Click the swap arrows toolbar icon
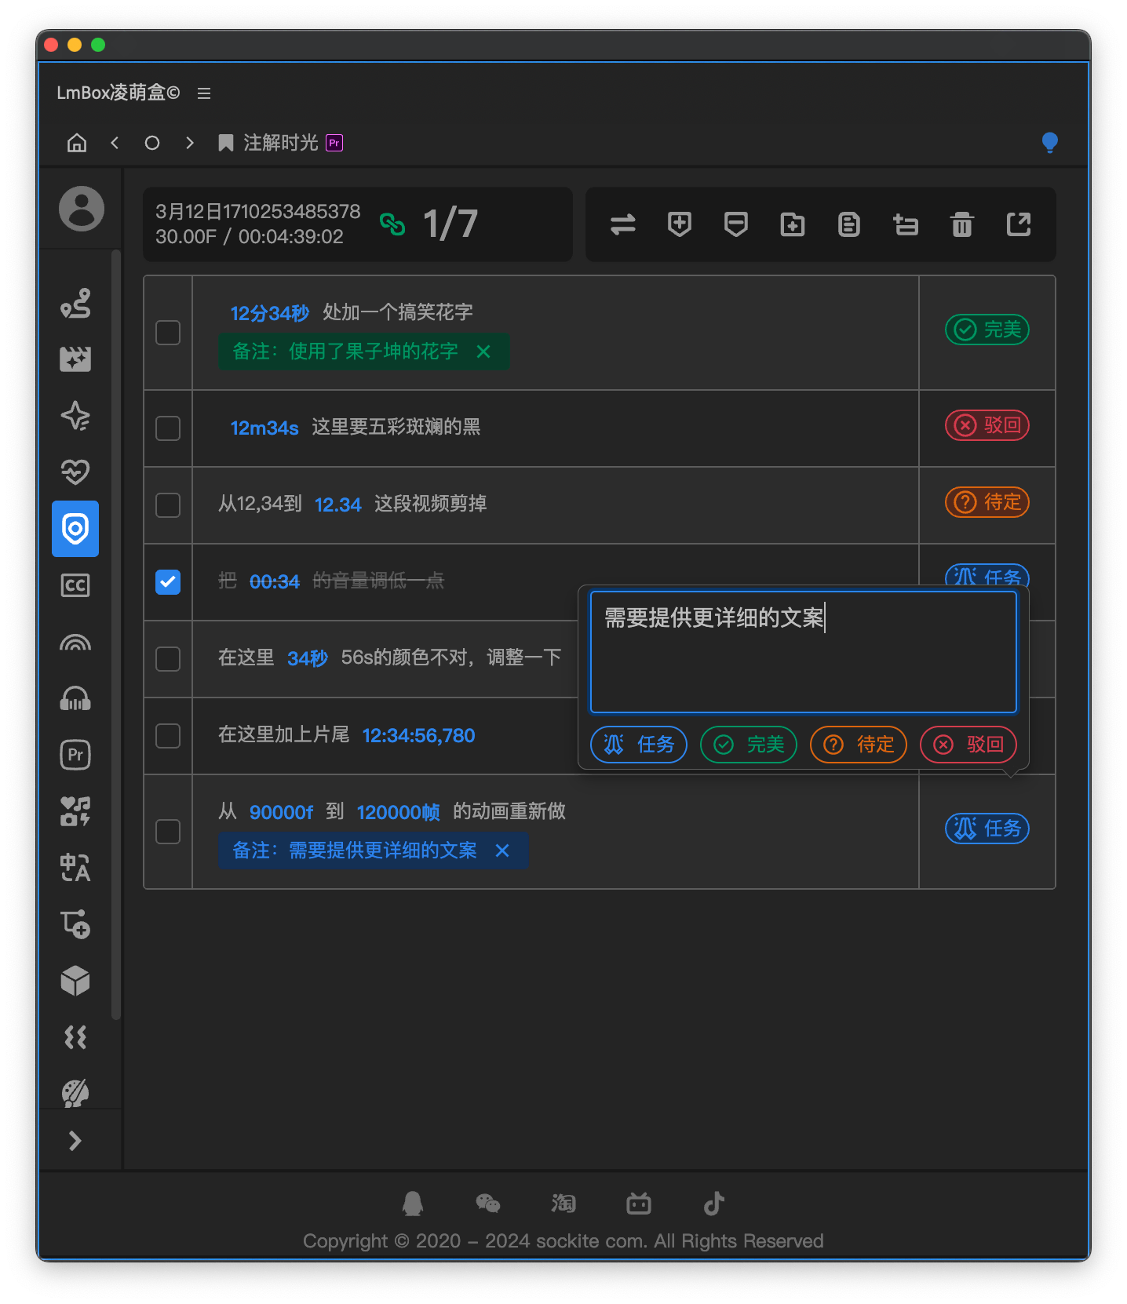Screen dimensions: 1127x1304 click(x=623, y=225)
